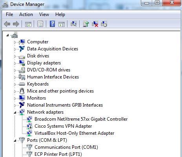The height and width of the screenshot is (157, 182).
Task: Select Broadcom NetXtreme 57xx Gigabit Controller
Action: coord(81,119)
